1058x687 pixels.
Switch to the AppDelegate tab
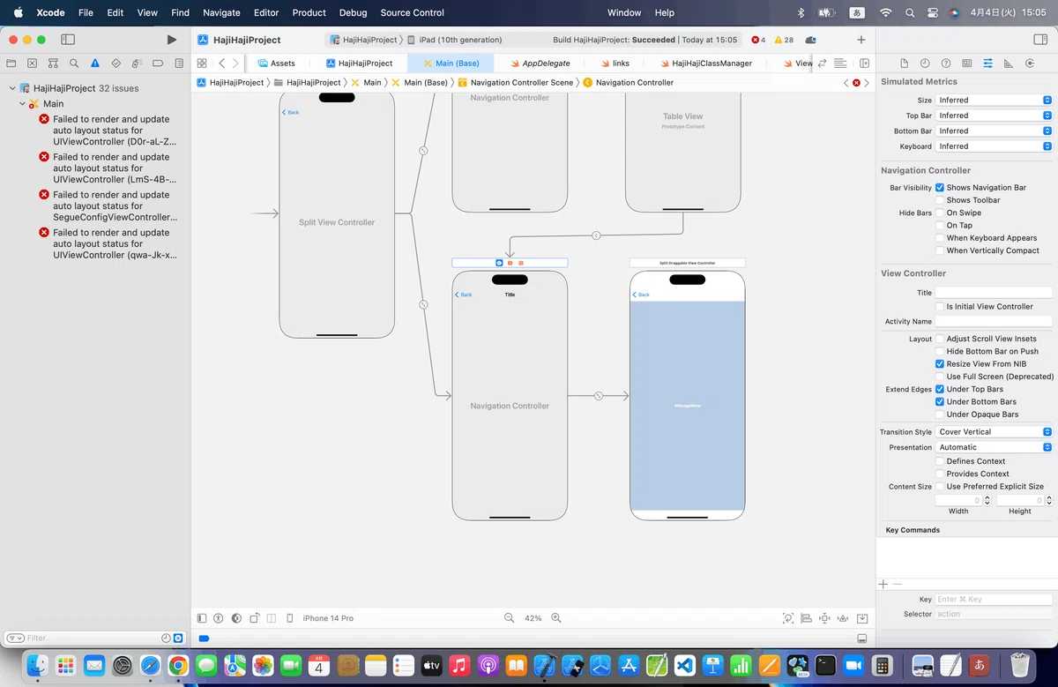coord(539,63)
